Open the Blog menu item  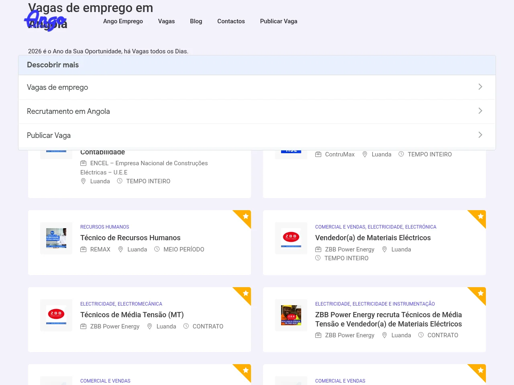click(196, 21)
